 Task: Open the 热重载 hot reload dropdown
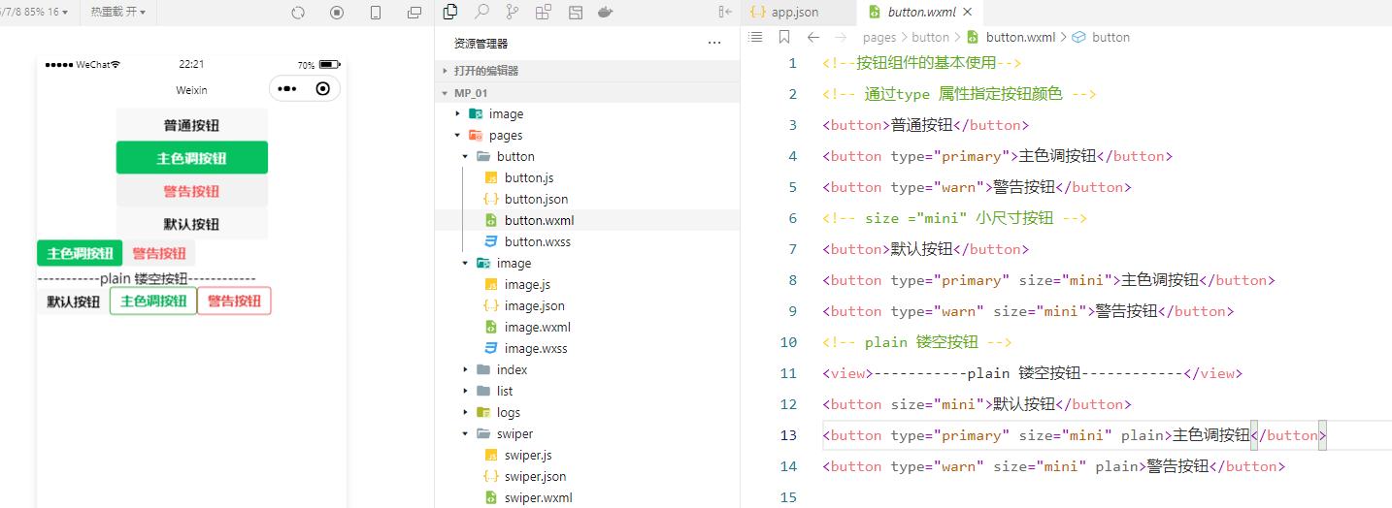pyautogui.click(x=117, y=12)
